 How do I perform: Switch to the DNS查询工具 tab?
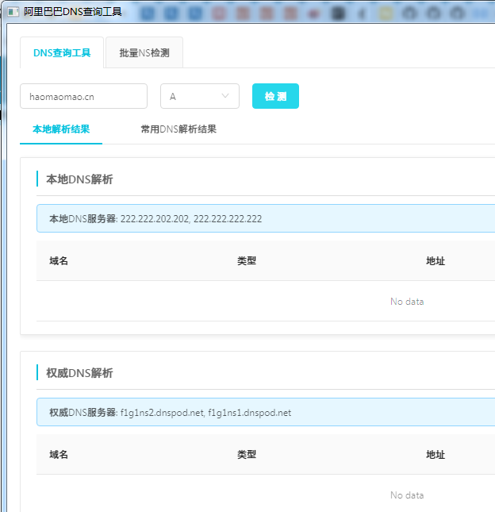pos(62,53)
